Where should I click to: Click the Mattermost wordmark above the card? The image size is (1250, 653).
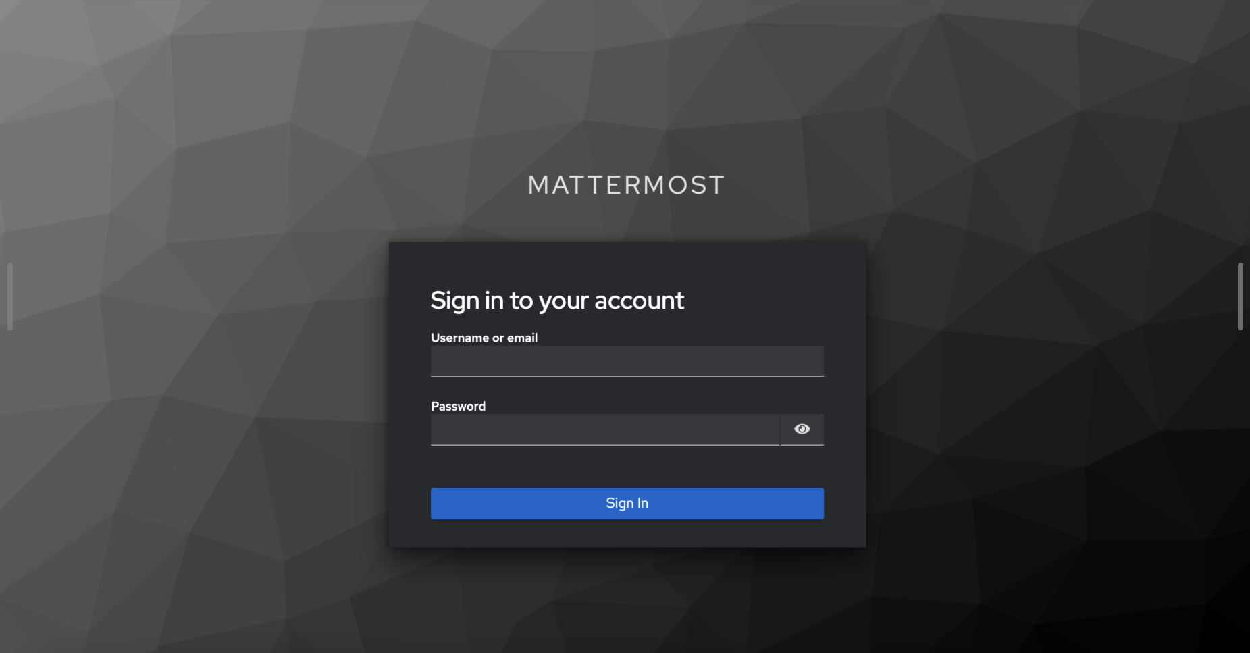point(626,185)
